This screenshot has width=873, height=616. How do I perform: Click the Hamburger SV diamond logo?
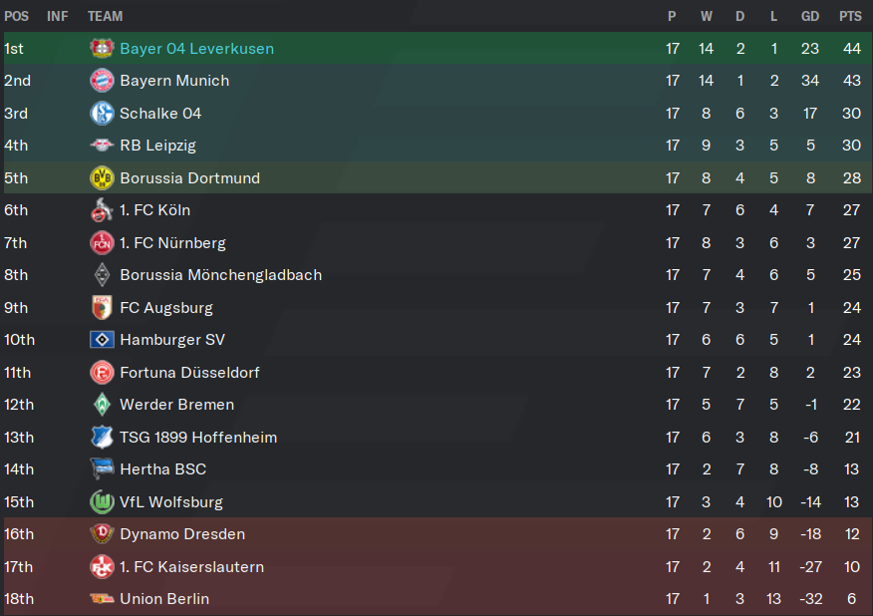102,340
